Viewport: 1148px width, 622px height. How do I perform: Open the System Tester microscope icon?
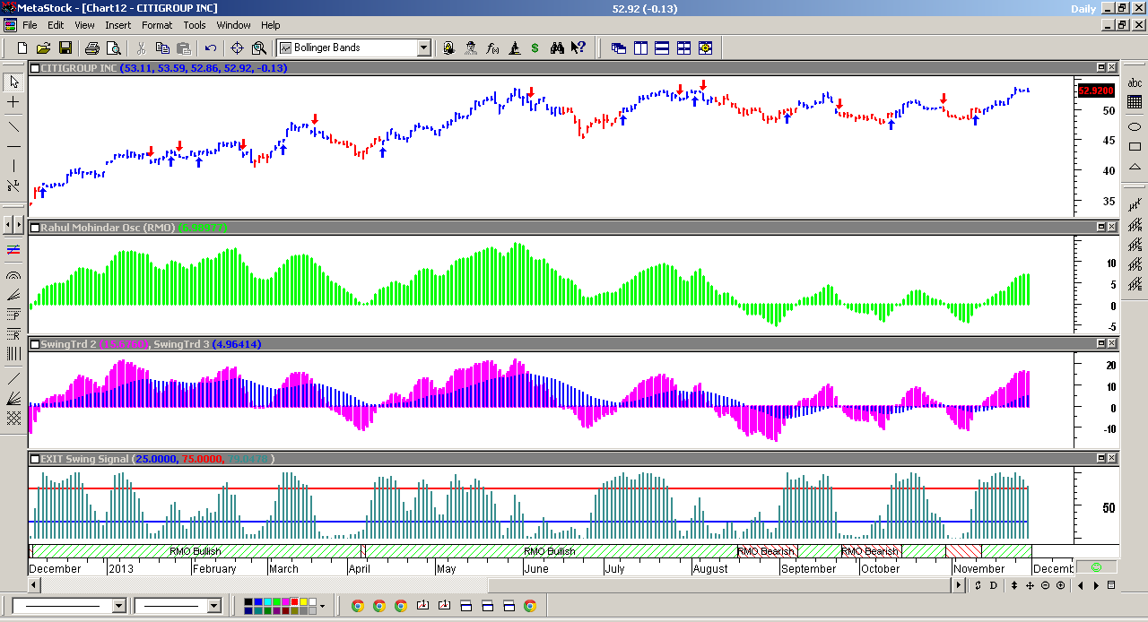click(x=515, y=48)
